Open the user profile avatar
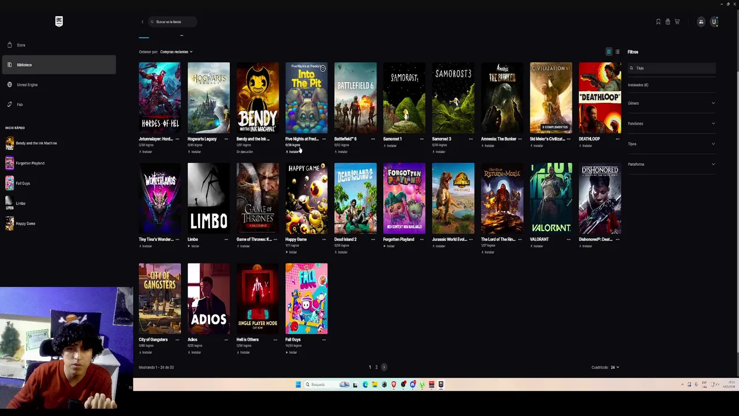 click(714, 22)
